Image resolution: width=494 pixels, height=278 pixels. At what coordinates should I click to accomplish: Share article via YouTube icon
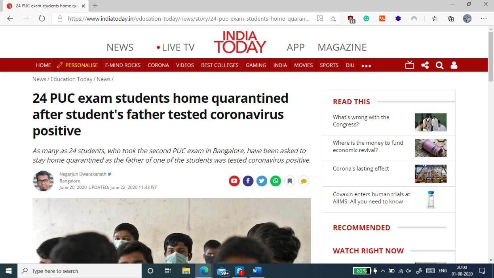(234, 181)
